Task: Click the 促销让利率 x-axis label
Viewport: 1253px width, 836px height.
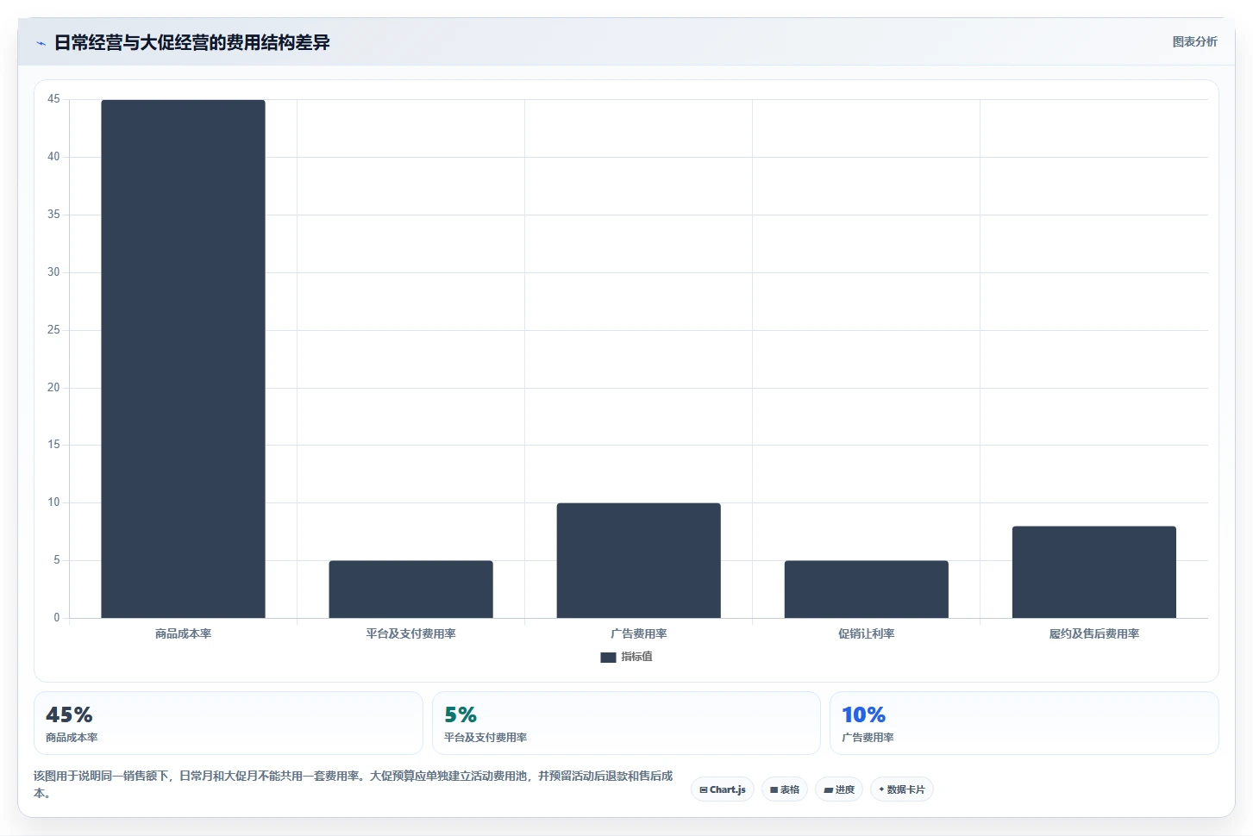Action: point(866,633)
